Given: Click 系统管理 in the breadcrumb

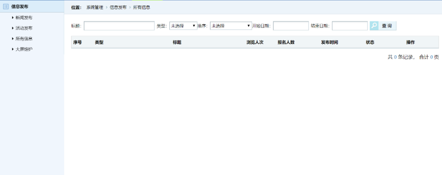Looking at the screenshot, I should [x=95, y=8].
